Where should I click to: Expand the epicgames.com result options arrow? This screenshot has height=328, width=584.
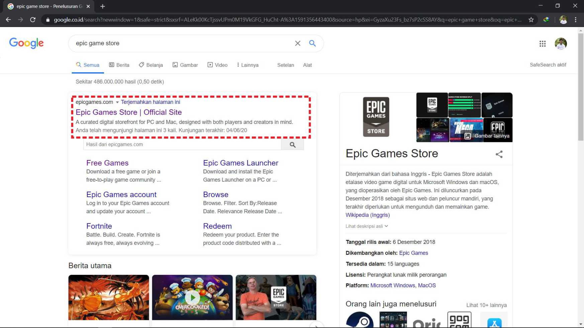point(117,102)
